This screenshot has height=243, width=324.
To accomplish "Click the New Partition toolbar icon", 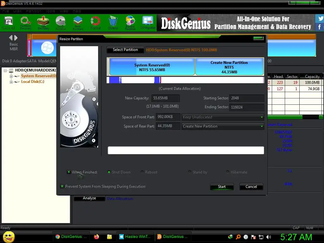I will tap(78, 23).
